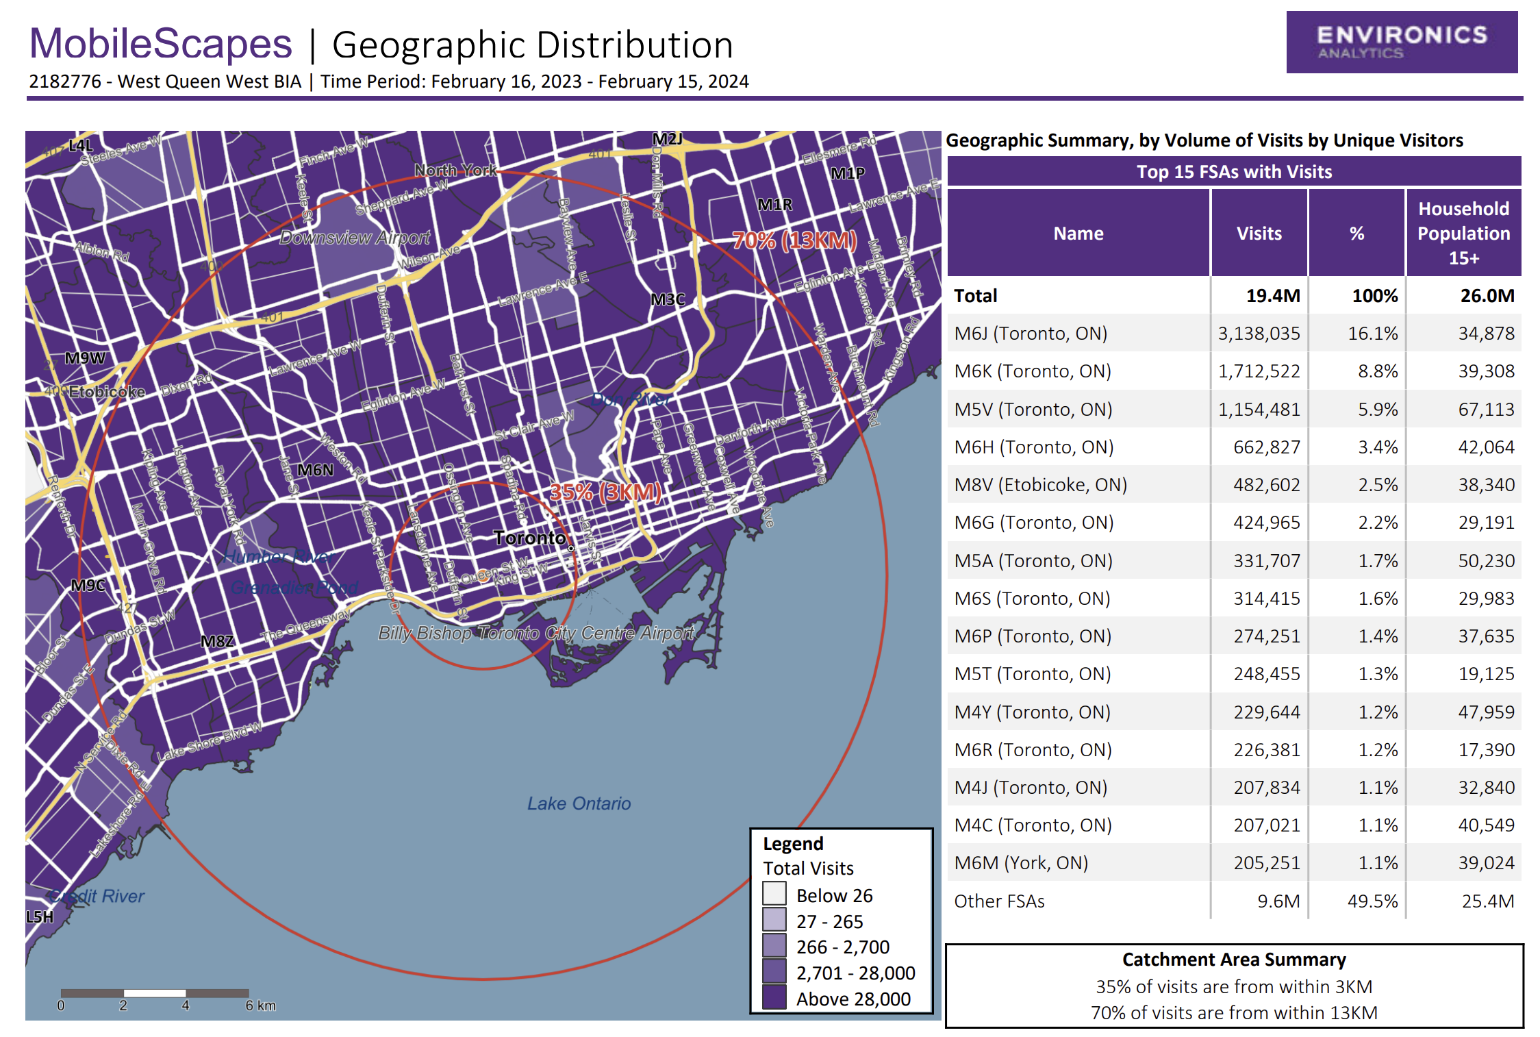Select the 'M6J (Toronto, ON)' row name
Image resolution: width=1540 pixels, height=1037 pixels.
click(x=1031, y=334)
